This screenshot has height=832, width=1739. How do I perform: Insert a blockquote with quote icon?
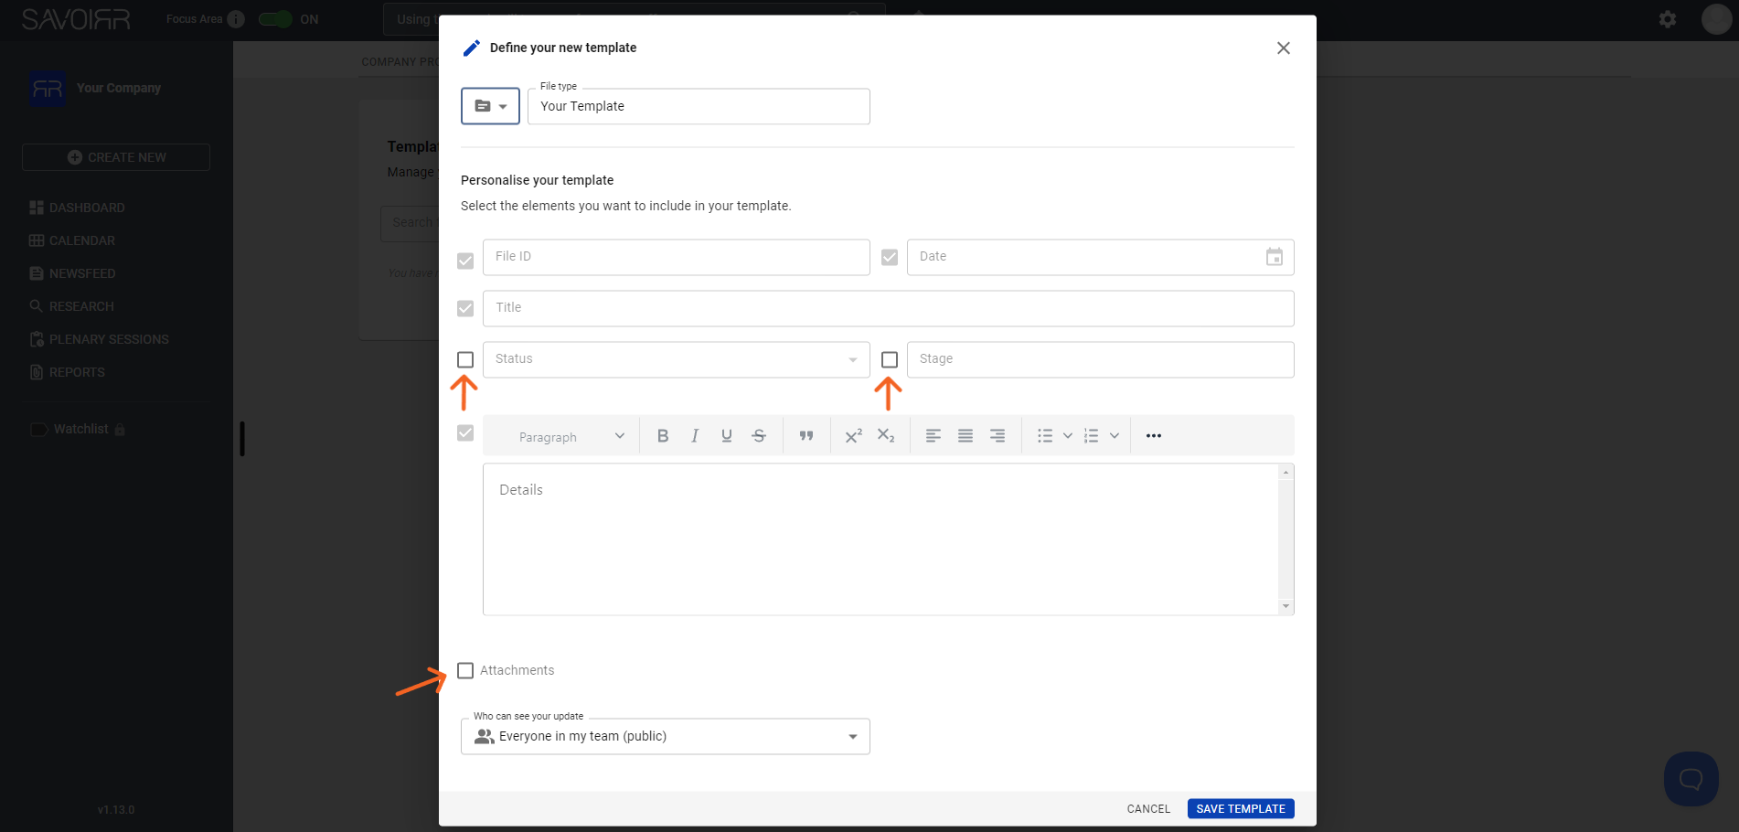pos(806,436)
